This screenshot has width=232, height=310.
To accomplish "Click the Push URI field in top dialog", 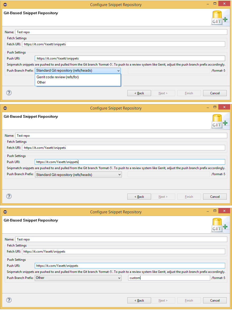I will point(130,58).
